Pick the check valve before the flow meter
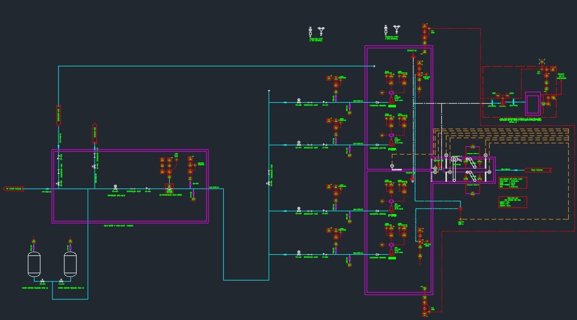The height and width of the screenshot is (320, 577). point(148,189)
